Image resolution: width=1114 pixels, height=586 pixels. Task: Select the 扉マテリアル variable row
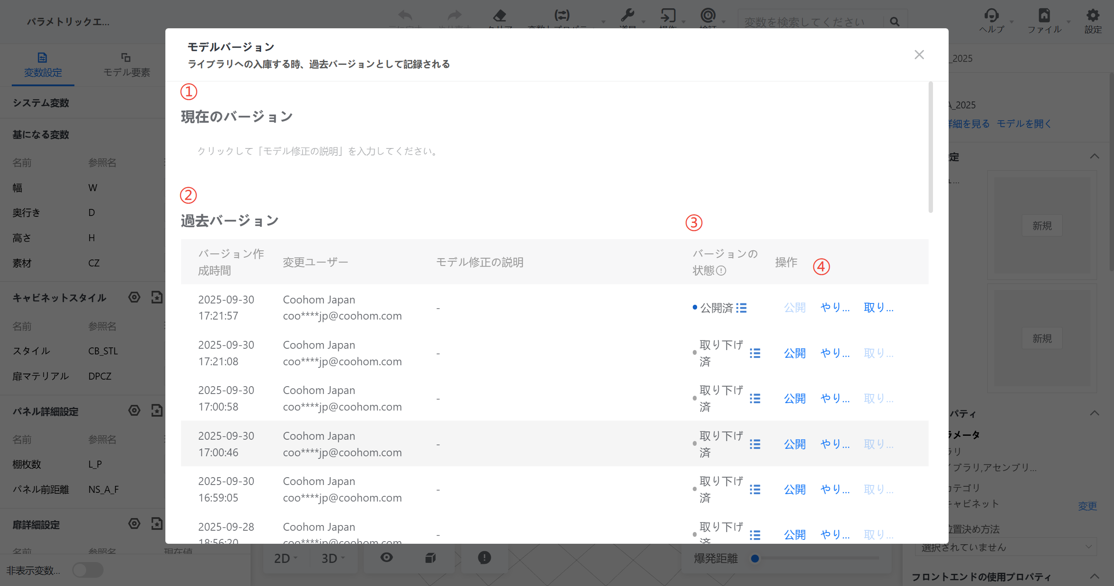(83, 376)
